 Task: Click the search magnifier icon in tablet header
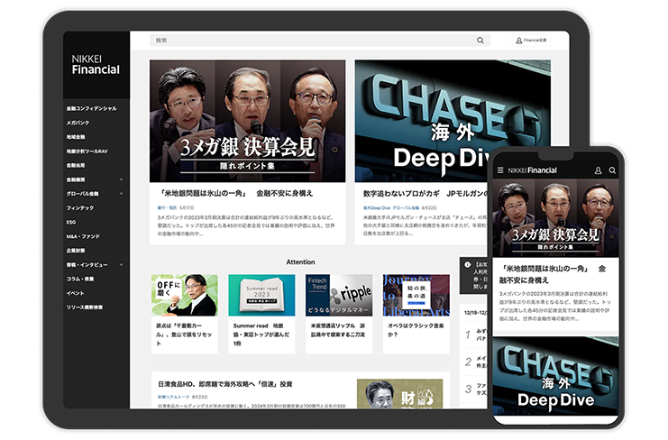click(x=480, y=41)
